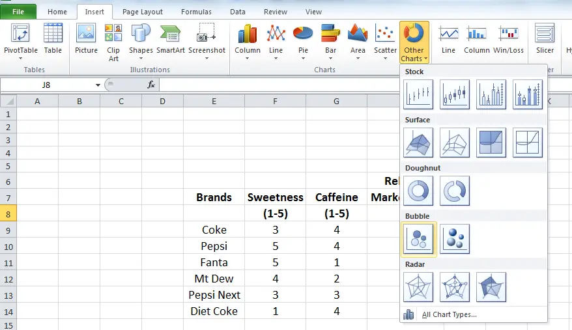Viewport: 572px width, 330px height.
Task: Insert a Picture from file
Action: click(86, 38)
